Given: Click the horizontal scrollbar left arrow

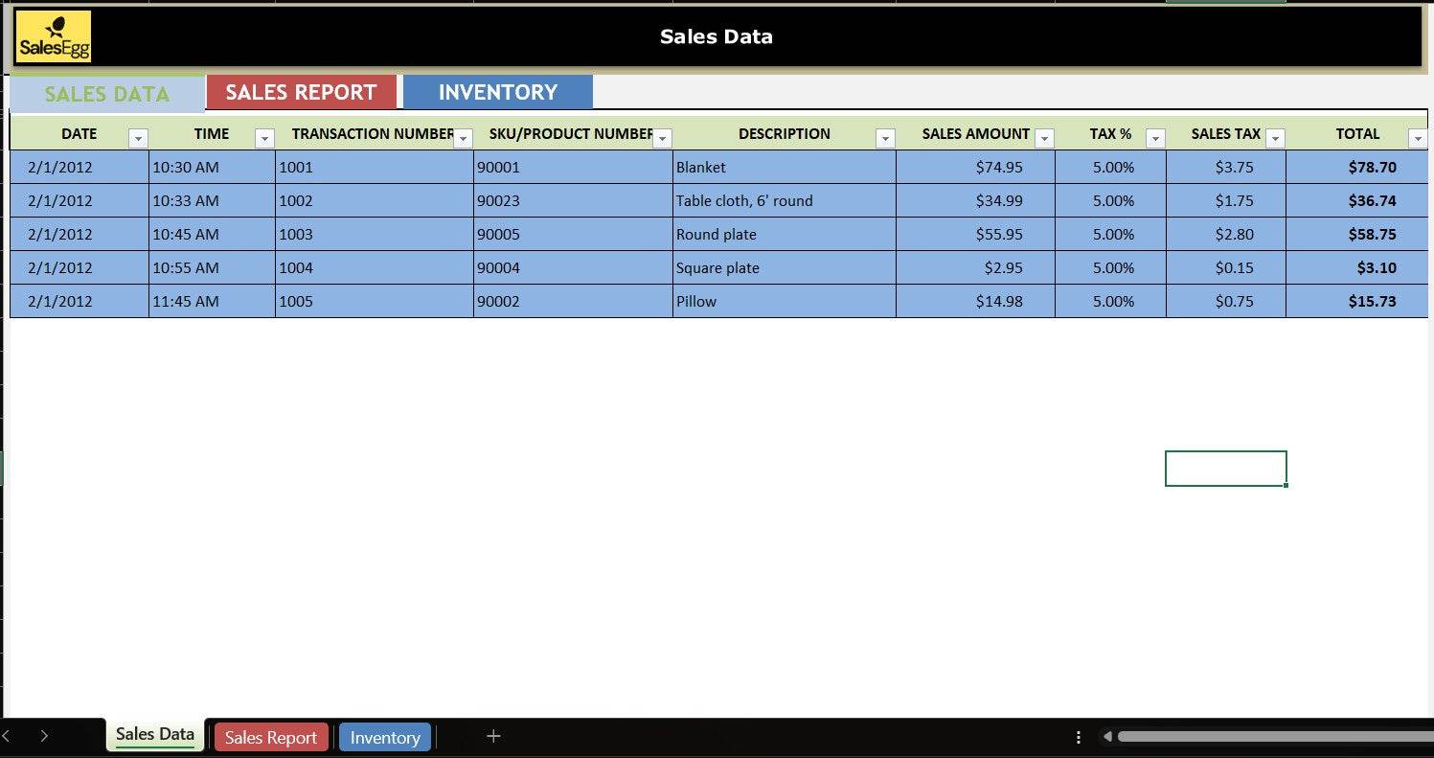Looking at the screenshot, I should click(1107, 737).
